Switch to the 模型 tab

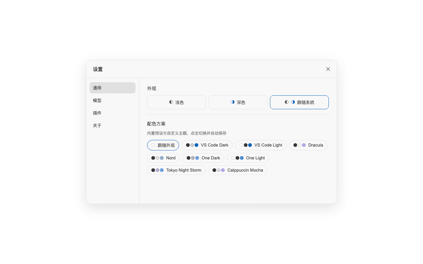pos(112,100)
